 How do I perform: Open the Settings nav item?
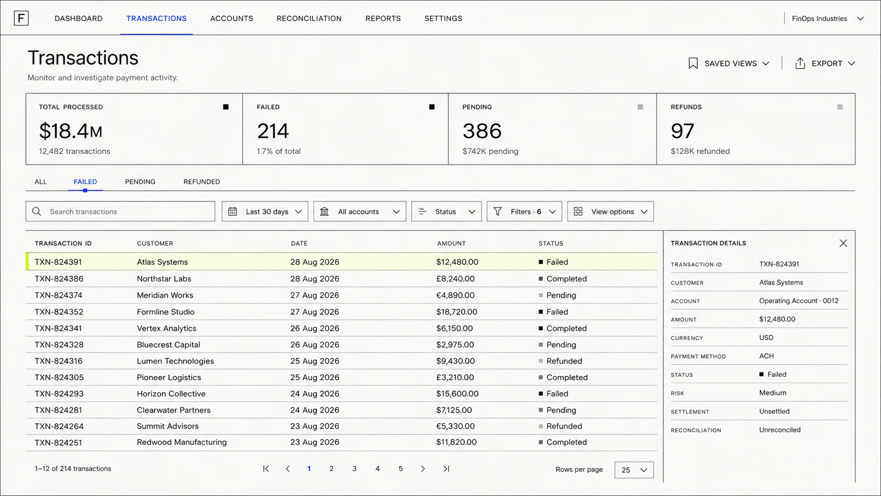[x=443, y=18]
